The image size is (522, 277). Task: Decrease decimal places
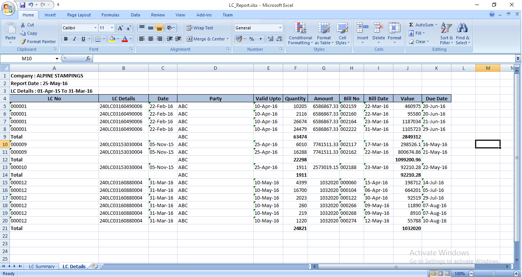(279, 39)
